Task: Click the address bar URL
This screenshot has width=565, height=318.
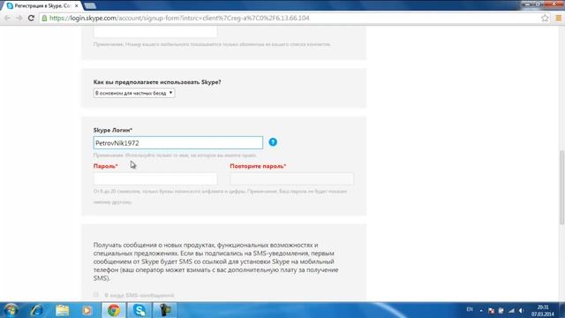Action: tap(179, 18)
